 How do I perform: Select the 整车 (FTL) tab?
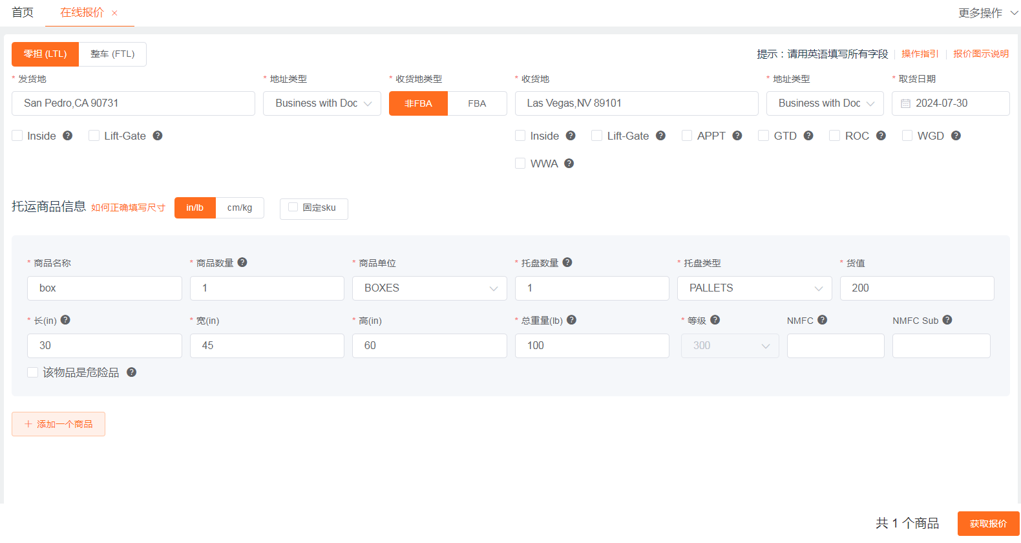click(112, 54)
